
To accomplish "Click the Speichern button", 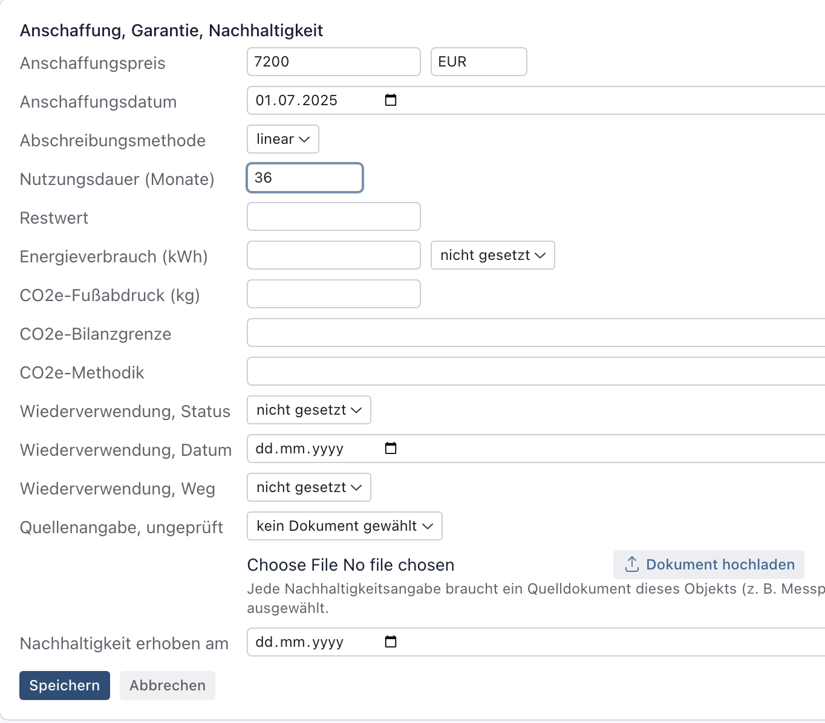I will pos(65,686).
